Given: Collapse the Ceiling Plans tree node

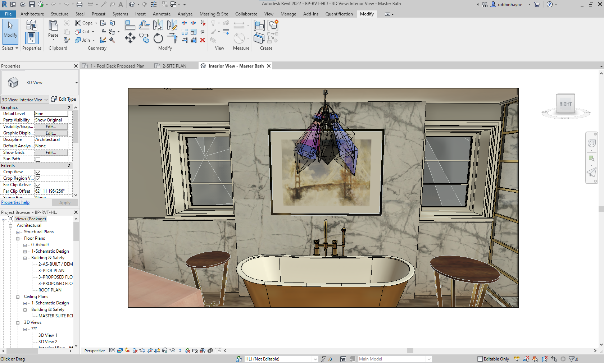Looking at the screenshot, I should [x=18, y=297].
